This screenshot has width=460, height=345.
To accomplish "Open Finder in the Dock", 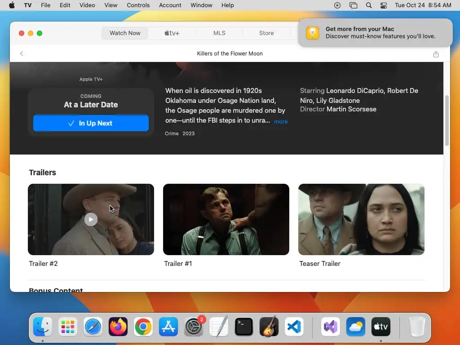I will 43,327.
